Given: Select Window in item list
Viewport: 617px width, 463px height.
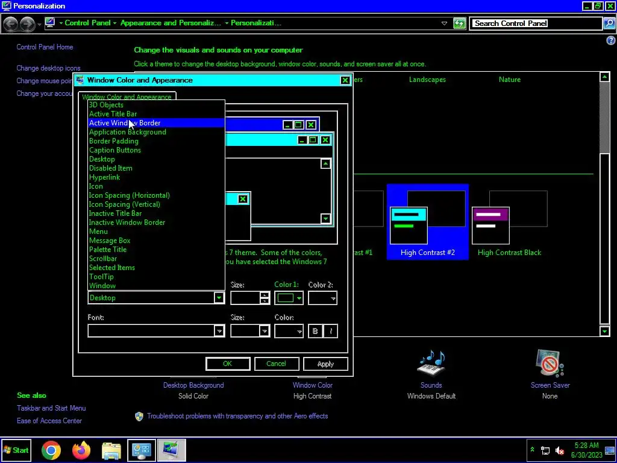Looking at the screenshot, I should click(x=156, y=286).
